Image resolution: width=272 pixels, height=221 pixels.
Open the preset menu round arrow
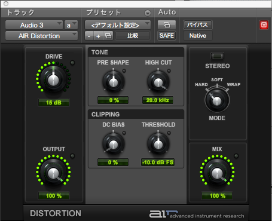click(x=148, y=13)
